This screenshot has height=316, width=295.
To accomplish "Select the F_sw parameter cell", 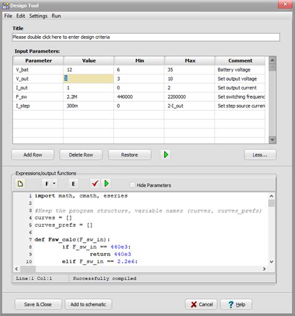I will coord(38,97).
